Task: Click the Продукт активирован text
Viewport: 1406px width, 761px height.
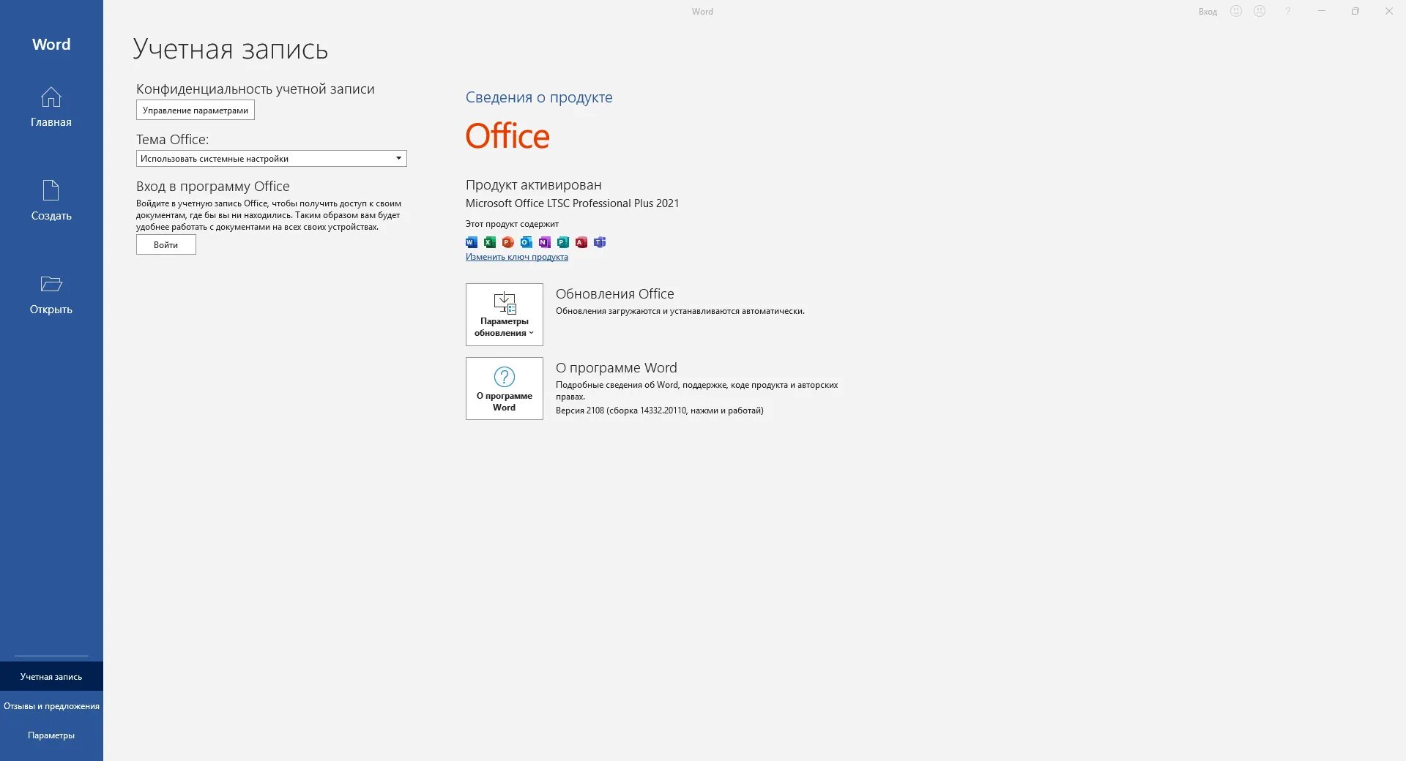Action: pyautogui.click(x=534, y=185)
